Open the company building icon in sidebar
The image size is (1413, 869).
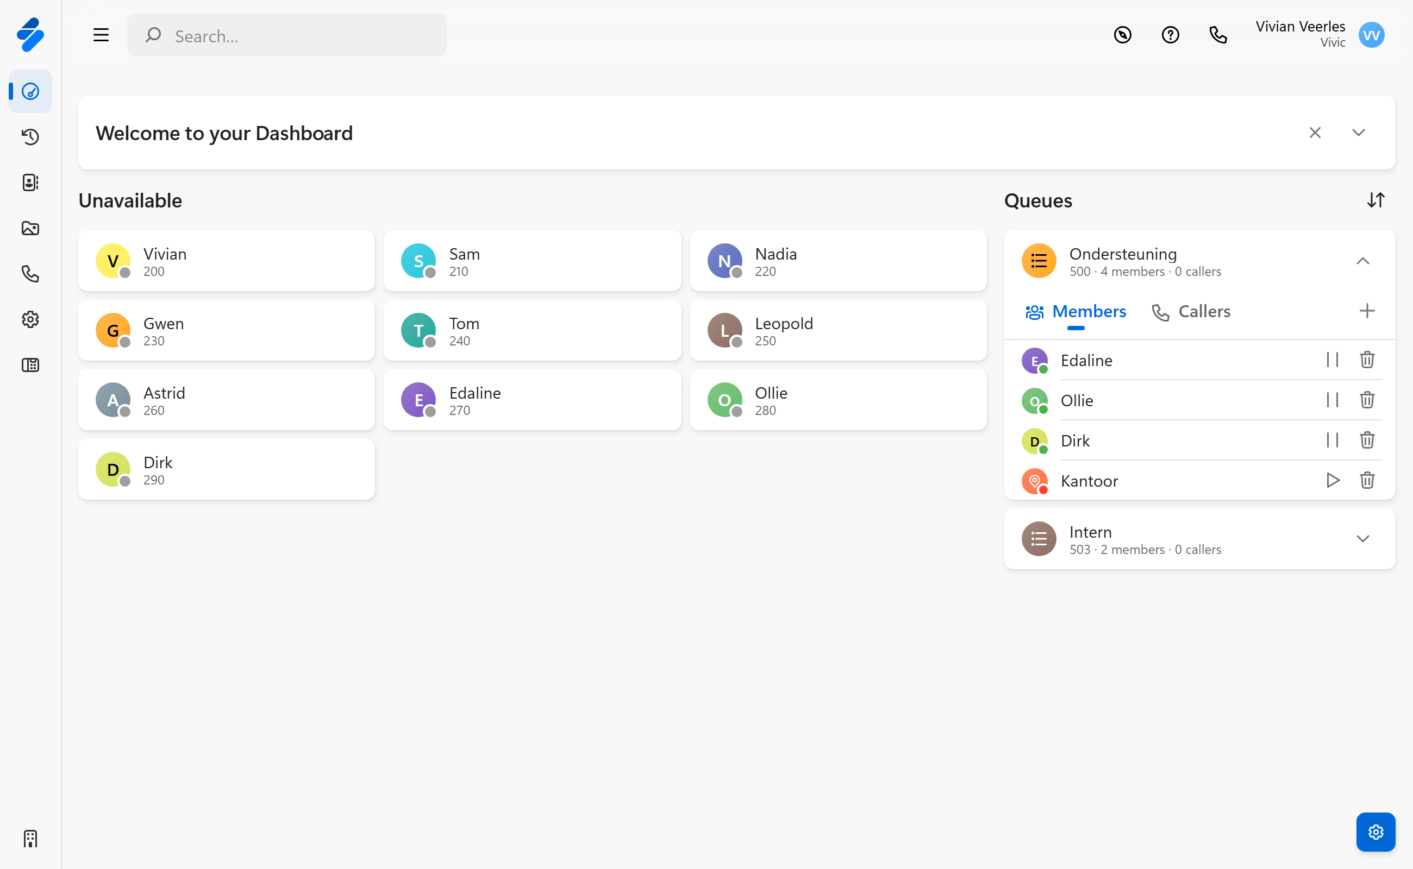coord(30,839)
